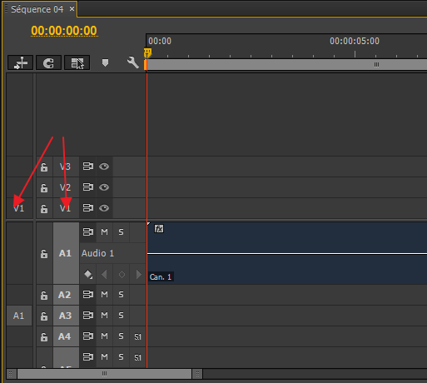Toggle linked selection button

[x=77, y=62]
